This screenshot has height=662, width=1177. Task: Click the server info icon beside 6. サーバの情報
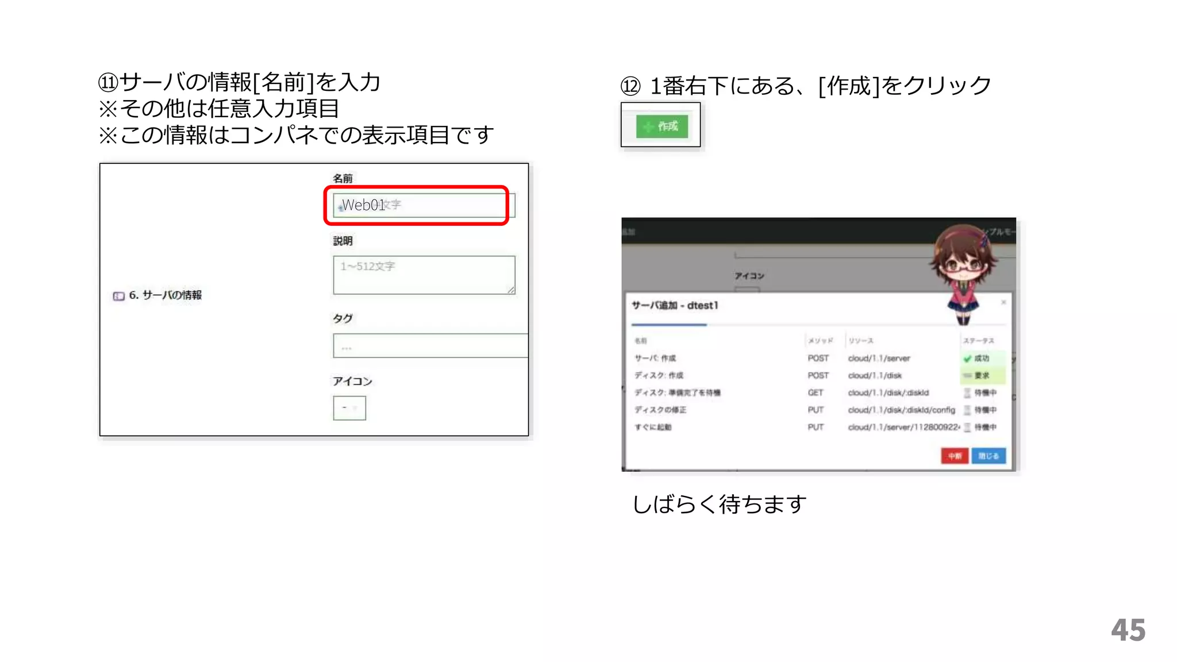118,297
